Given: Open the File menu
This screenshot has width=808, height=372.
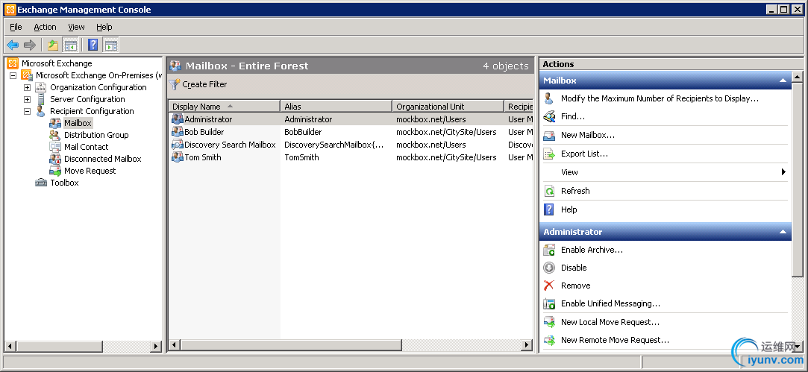Looking at the screenshot, I should click(x=16, y=27).
